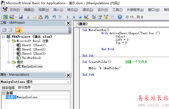
Task: Select Sheet2 (Sheet2) in the tree
Action: pyautogui.click(x=34, y=49)
